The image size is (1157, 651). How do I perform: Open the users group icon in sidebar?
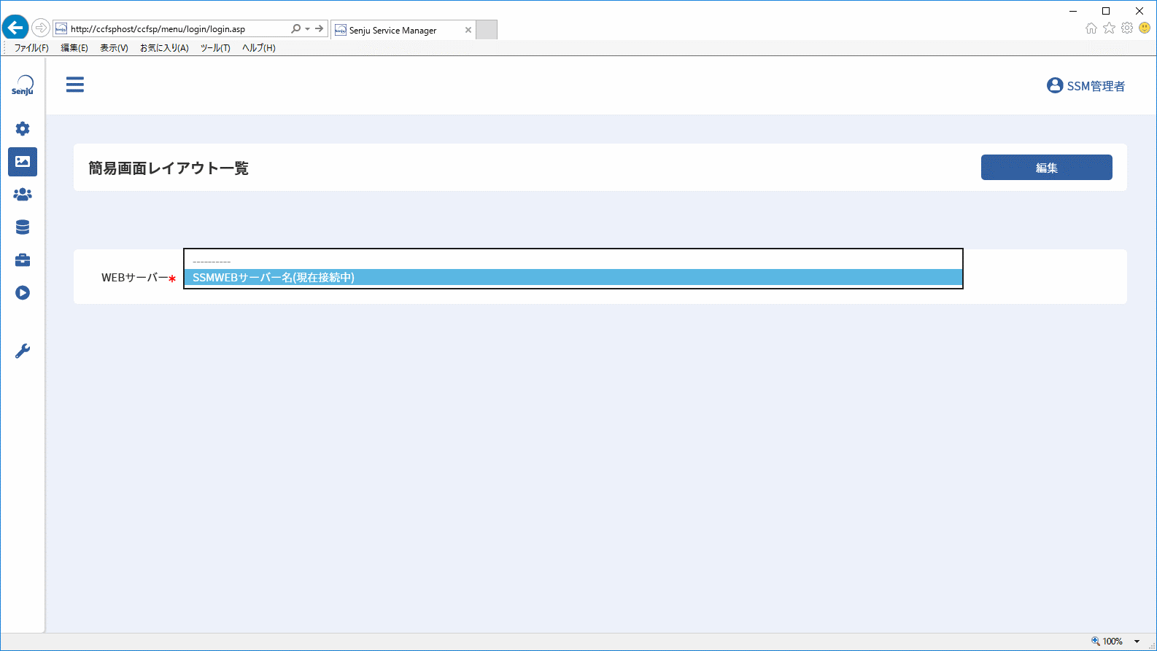click(23, 195)
